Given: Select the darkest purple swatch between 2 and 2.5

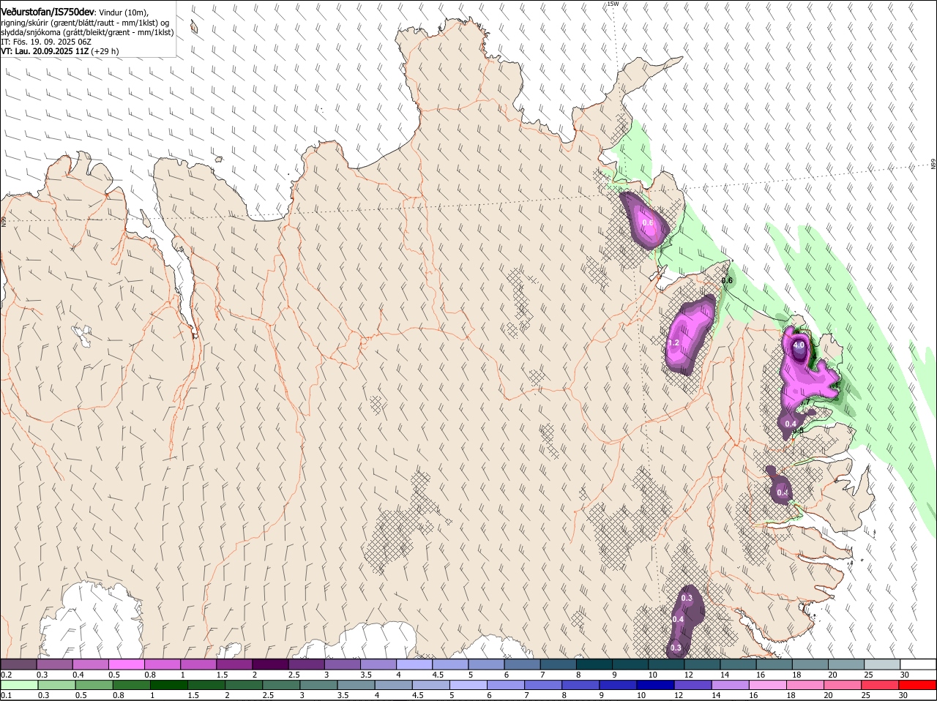Looking at the screenshot, I should click(x=270, y=664).
